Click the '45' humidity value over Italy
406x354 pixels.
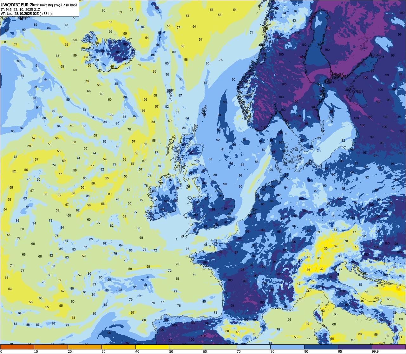[x=362, y=301]
